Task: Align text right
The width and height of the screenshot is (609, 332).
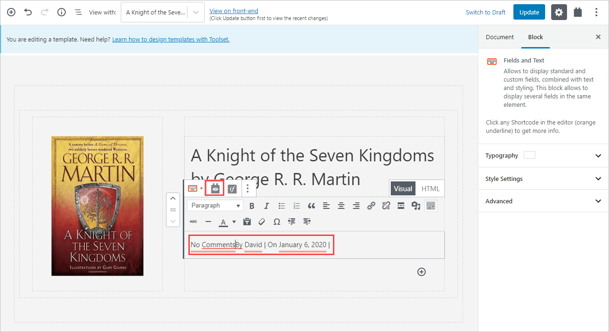Action: point(356,206)
